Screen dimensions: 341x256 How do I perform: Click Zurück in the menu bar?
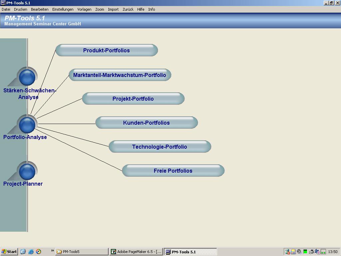pyautogui.click(x=128, y=9)
